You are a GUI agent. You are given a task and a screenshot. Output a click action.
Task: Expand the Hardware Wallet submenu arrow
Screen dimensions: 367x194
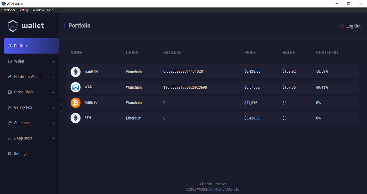53,77
